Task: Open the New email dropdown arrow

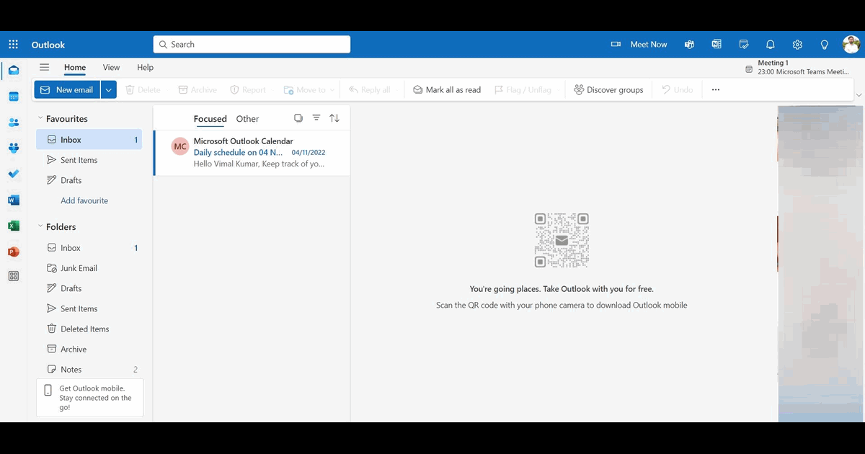Action: click(x=108, y=90)
